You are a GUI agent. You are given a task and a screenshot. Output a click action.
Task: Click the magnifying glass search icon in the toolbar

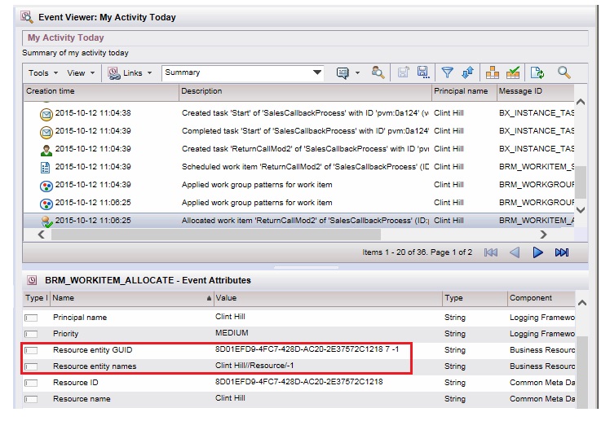click(564, 72)
